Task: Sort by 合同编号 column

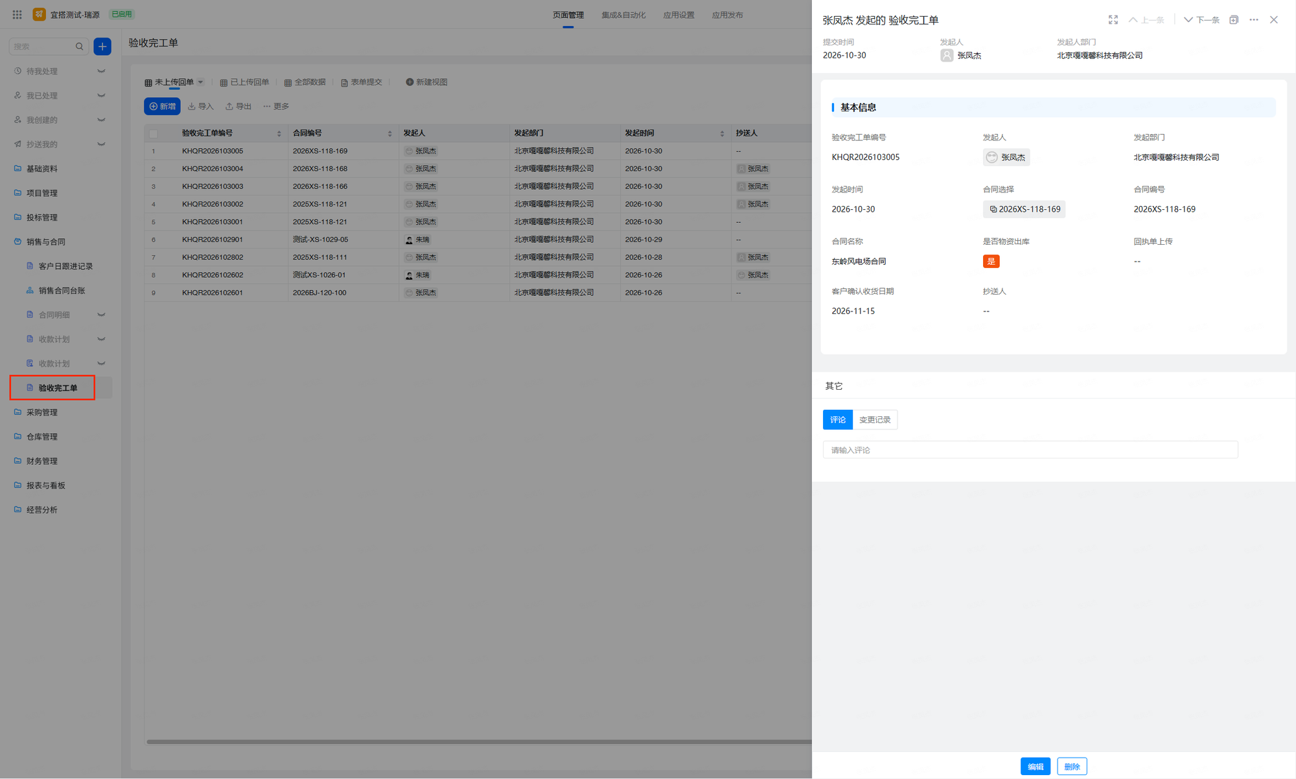Action: click(x=390, y=133)
